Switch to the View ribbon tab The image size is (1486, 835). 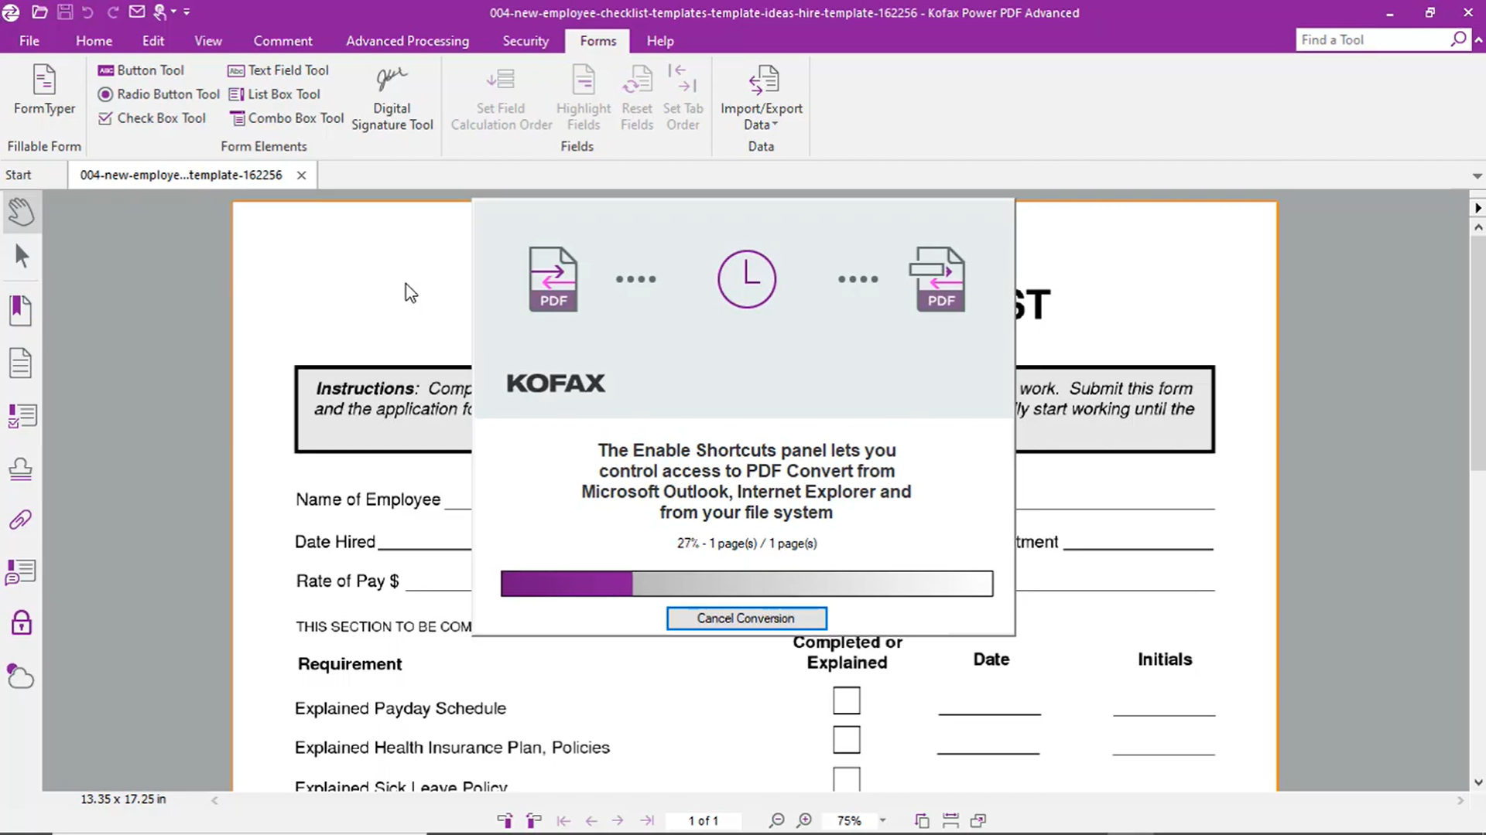coord(208,41)
